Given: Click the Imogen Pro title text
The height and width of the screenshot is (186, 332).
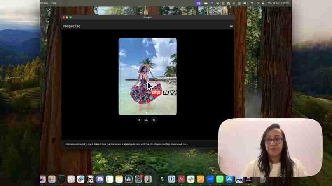Looking at the screenshot, I should [72, 26].
